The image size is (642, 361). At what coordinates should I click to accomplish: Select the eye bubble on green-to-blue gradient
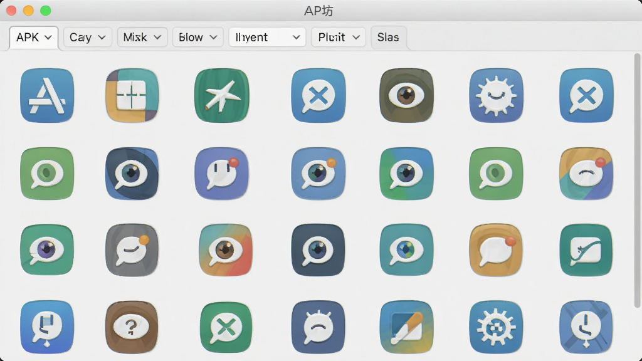coord(406,174)
